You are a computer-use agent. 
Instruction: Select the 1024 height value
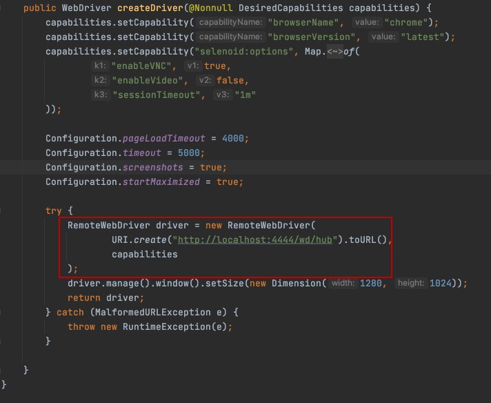(441, 284)
